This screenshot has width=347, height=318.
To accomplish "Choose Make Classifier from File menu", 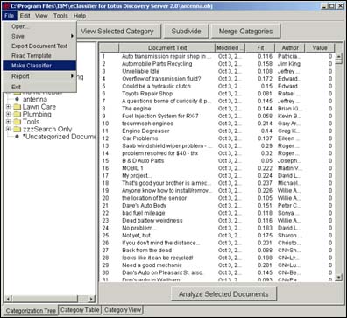I will coord(39,66).
